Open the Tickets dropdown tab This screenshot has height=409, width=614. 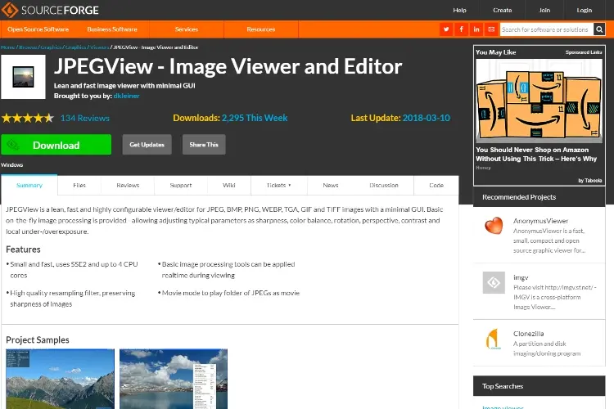279,185
